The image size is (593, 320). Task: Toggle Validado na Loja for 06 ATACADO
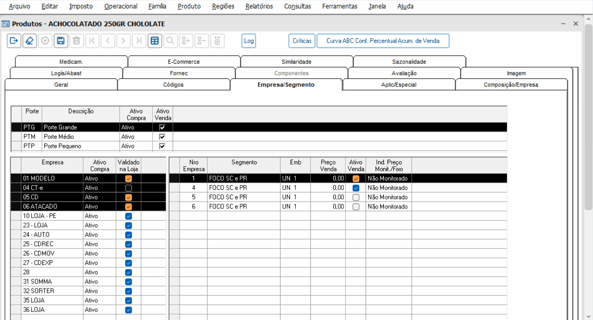pyautogui.click(x=129, y=207)
